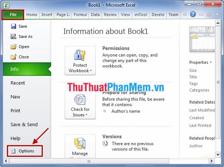Click the previous versions document icon
224x167 pixels.
coord(105,144)
